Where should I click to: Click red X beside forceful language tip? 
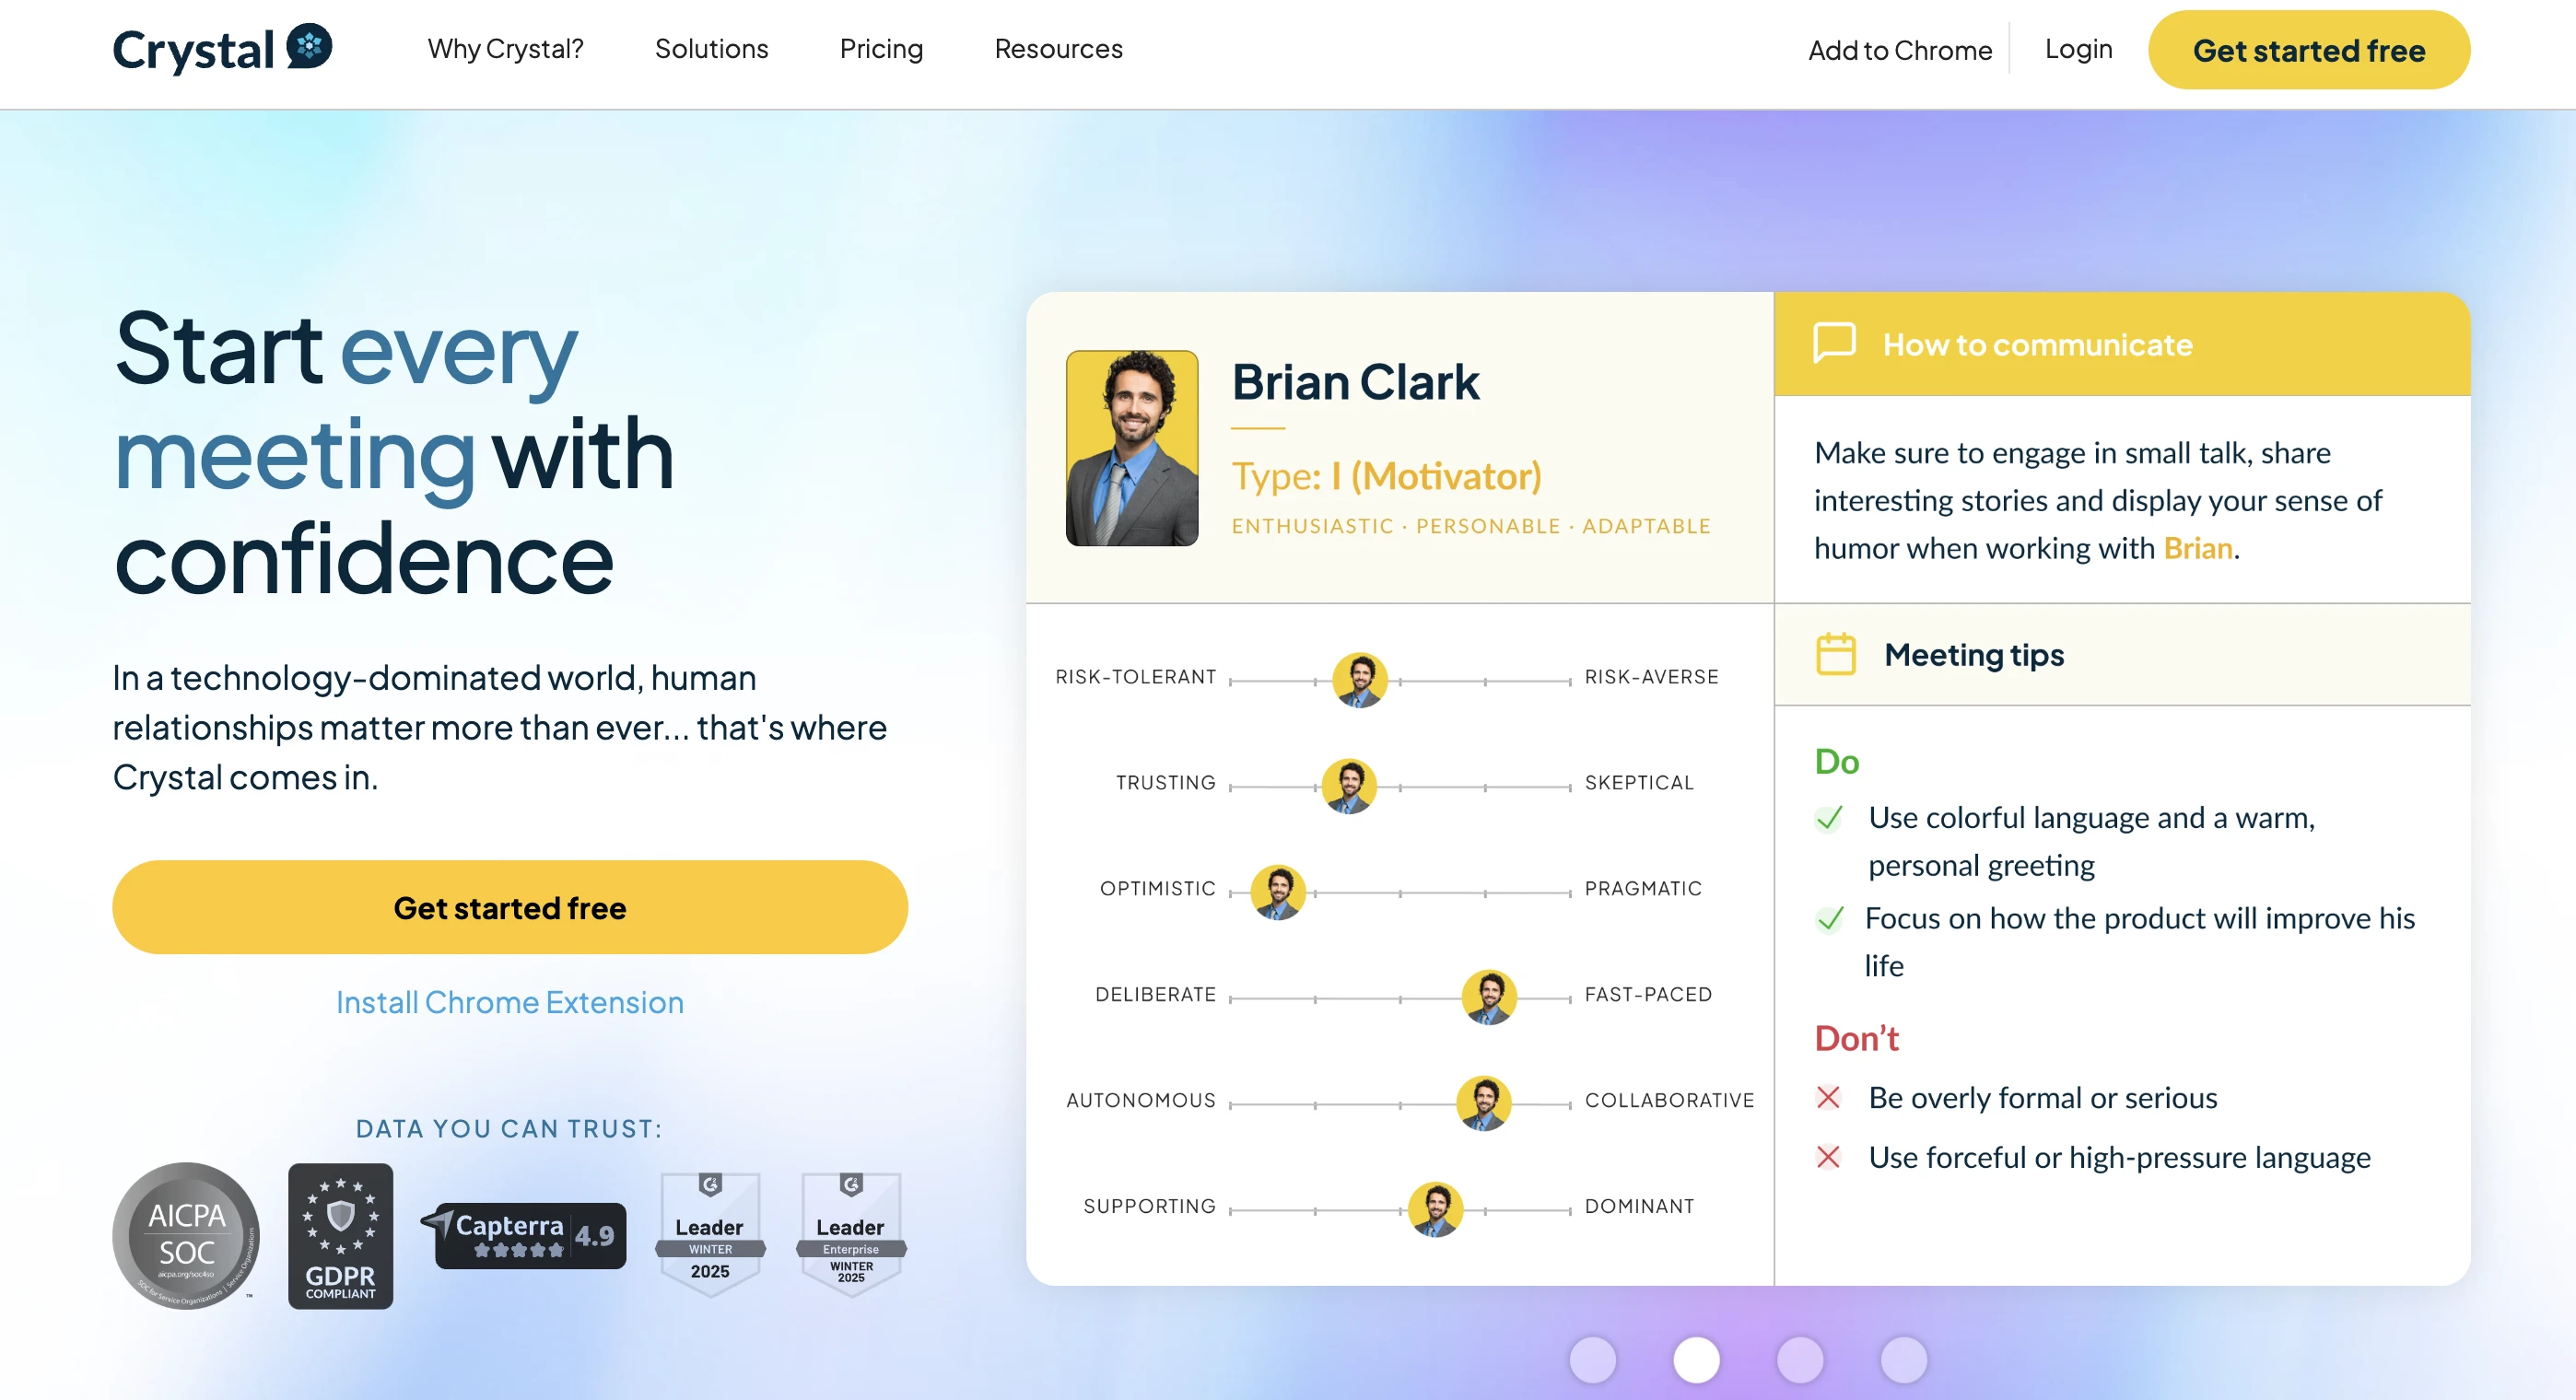[x=1828, y=1157]
